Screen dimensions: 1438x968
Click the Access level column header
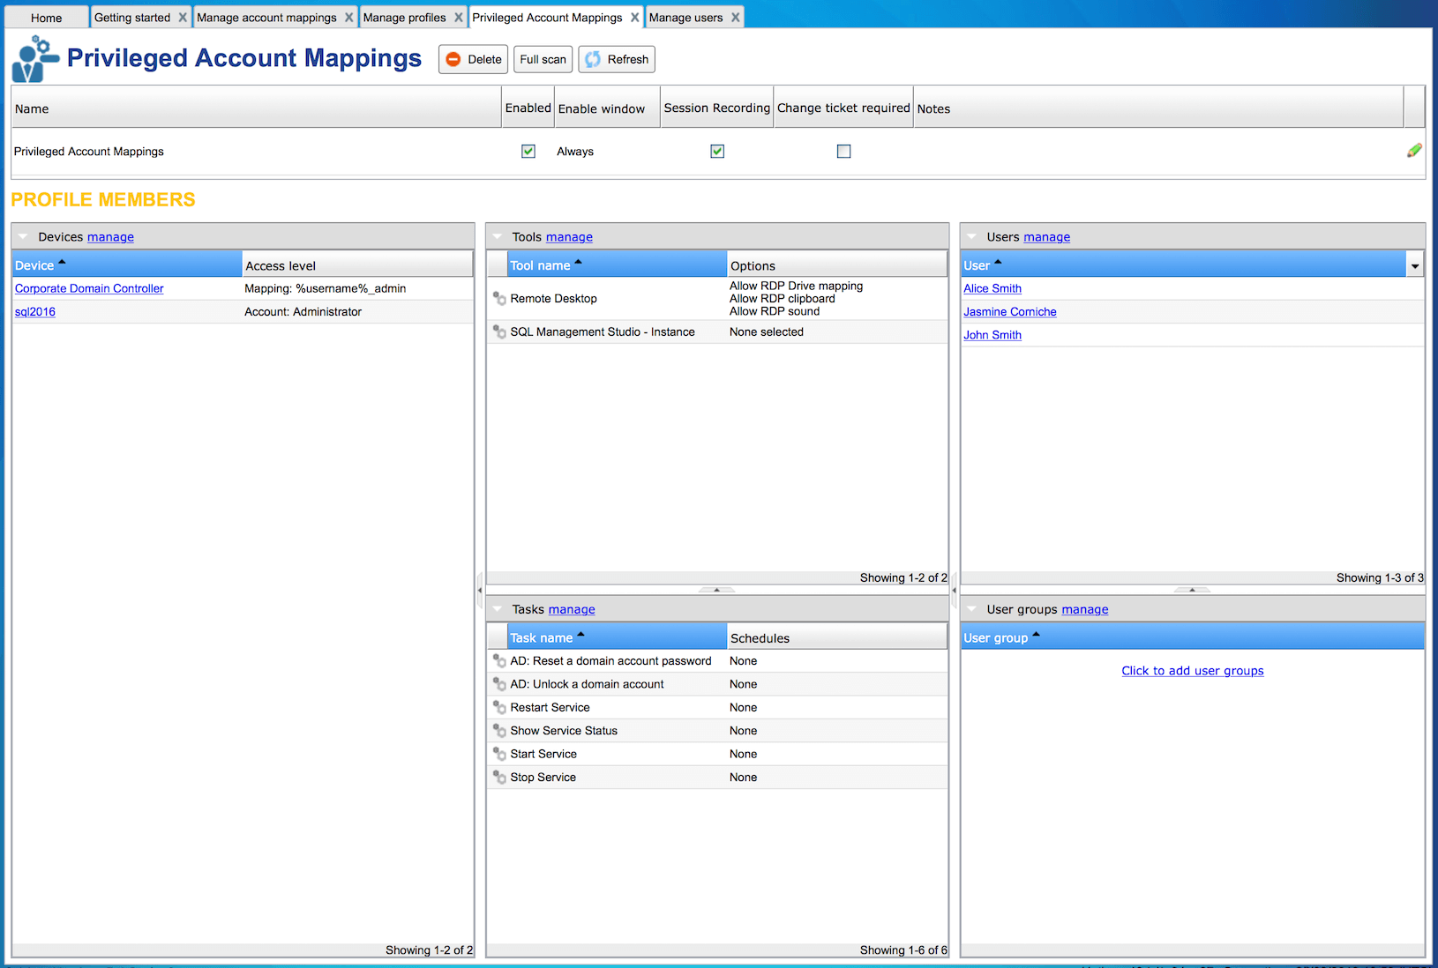(x=357, y=264)
